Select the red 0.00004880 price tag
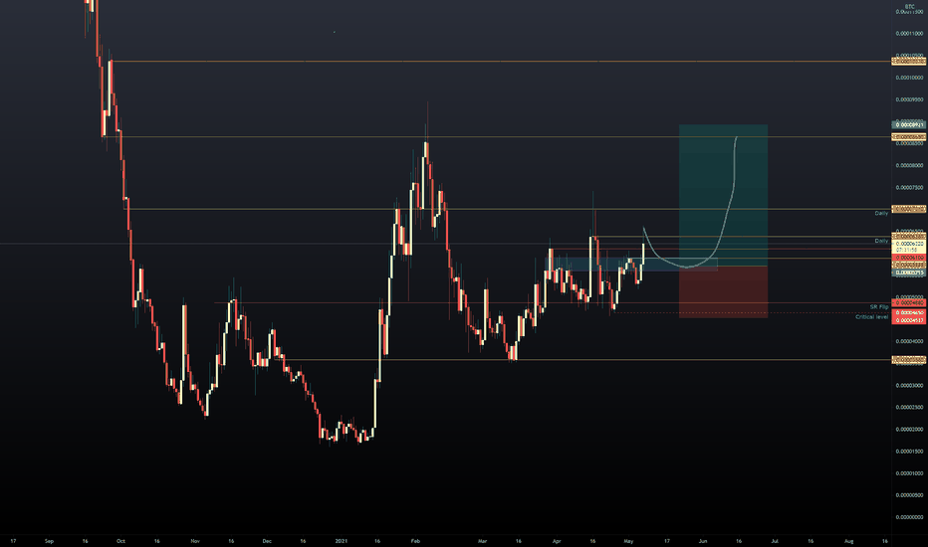This screenshot has width=928, height=547. pos(908,302)
